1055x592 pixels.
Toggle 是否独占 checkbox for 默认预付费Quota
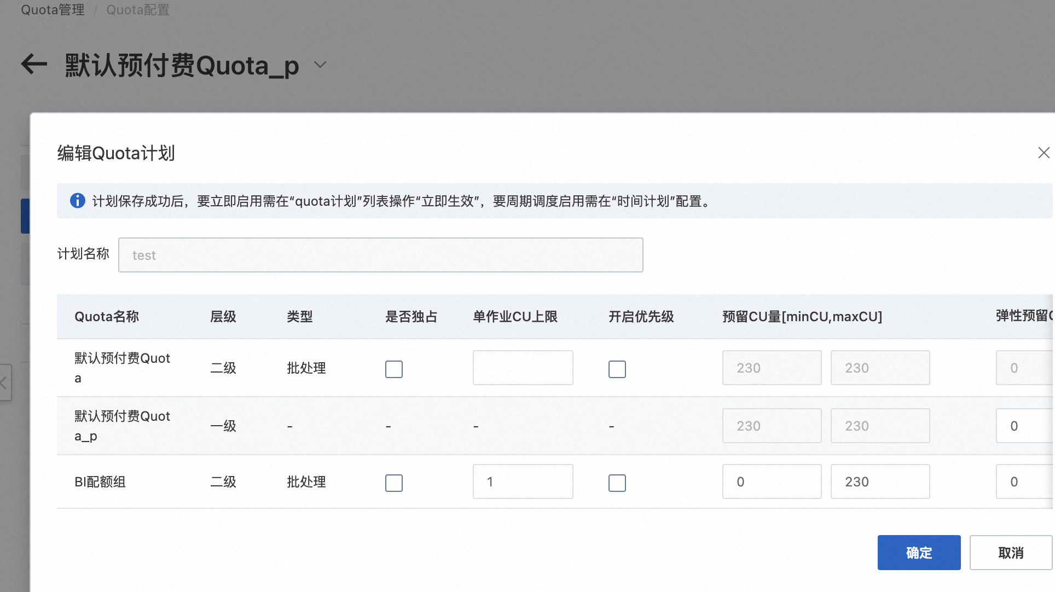393,369
